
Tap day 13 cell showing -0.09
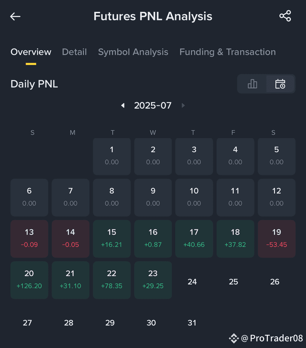[29, 239]
